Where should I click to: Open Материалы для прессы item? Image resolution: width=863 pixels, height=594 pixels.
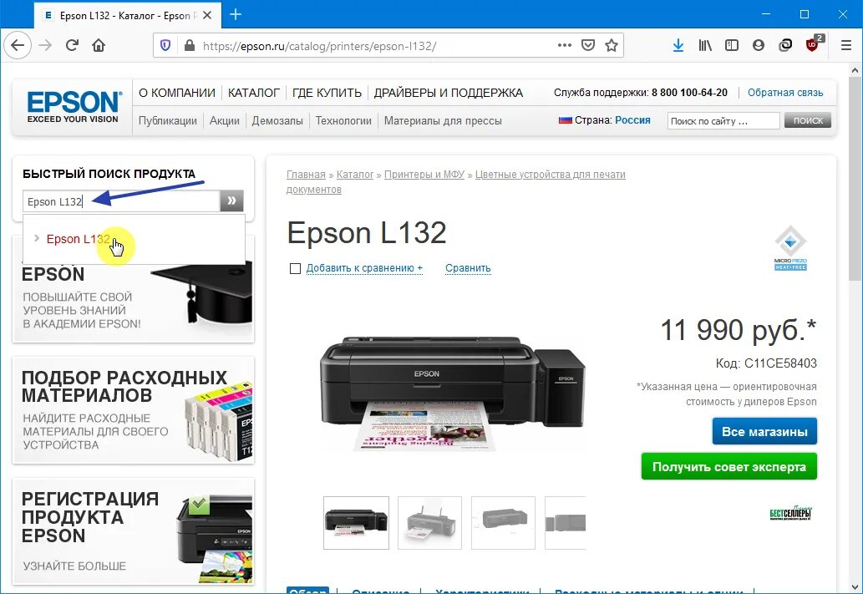pyautogui.click(x=443, y=120)
